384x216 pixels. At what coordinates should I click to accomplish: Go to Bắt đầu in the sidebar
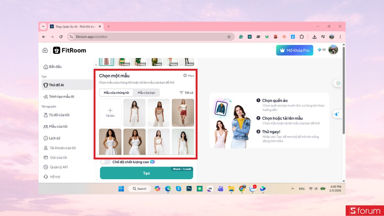pos(52,67)
